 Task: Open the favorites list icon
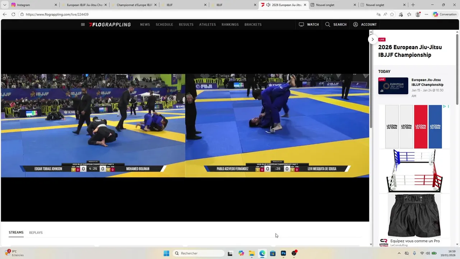point(409,14)
